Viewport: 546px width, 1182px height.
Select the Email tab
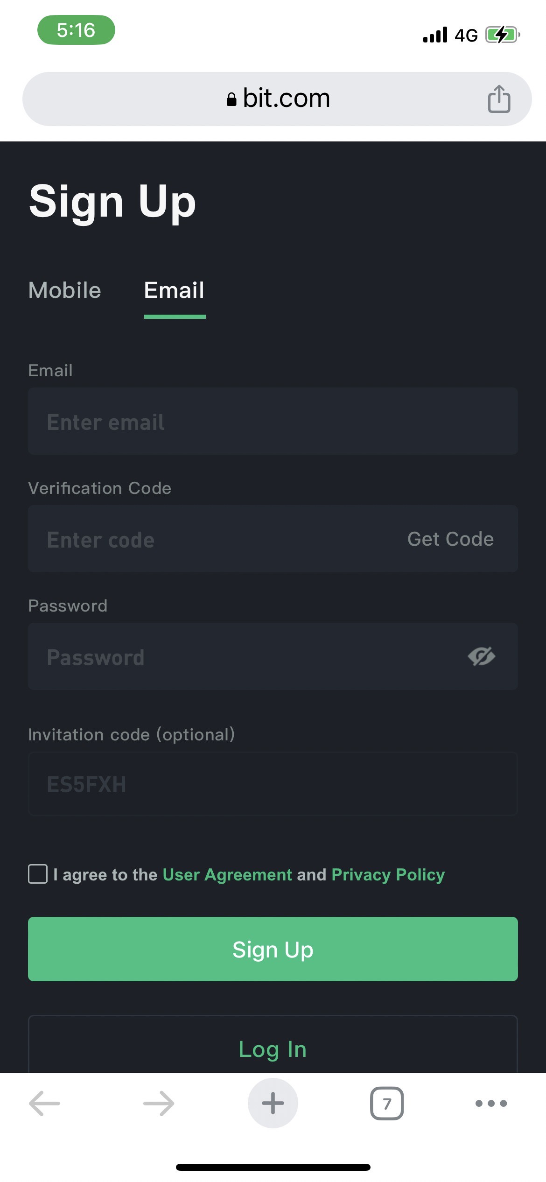175,290
